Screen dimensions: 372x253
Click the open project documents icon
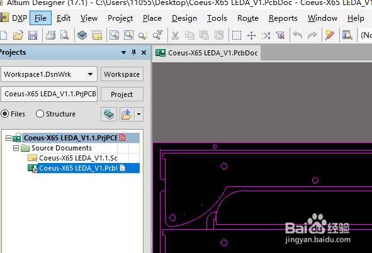pyautogui.click(x=97, y=35)
